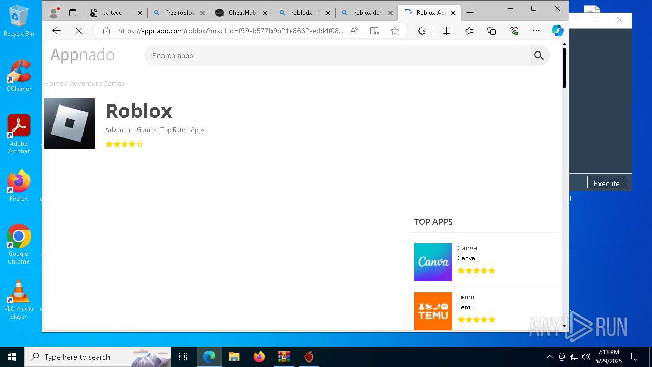Open the network tray icon
Screen dimensions: 652x367
574,357
